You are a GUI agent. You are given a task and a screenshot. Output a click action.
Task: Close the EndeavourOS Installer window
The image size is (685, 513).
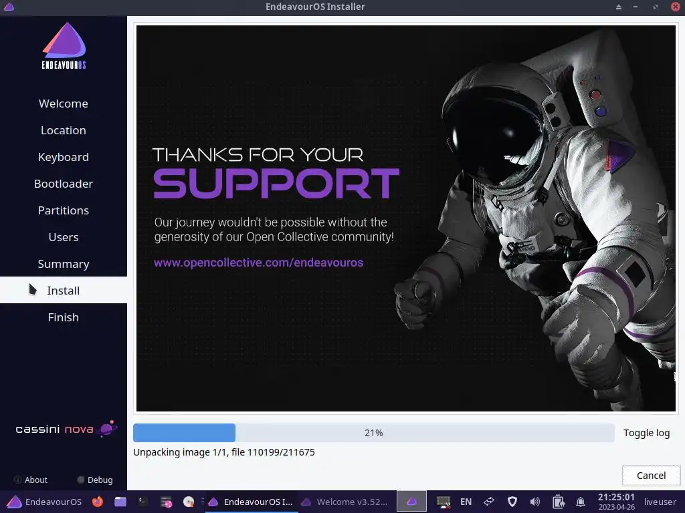(676, 7)
